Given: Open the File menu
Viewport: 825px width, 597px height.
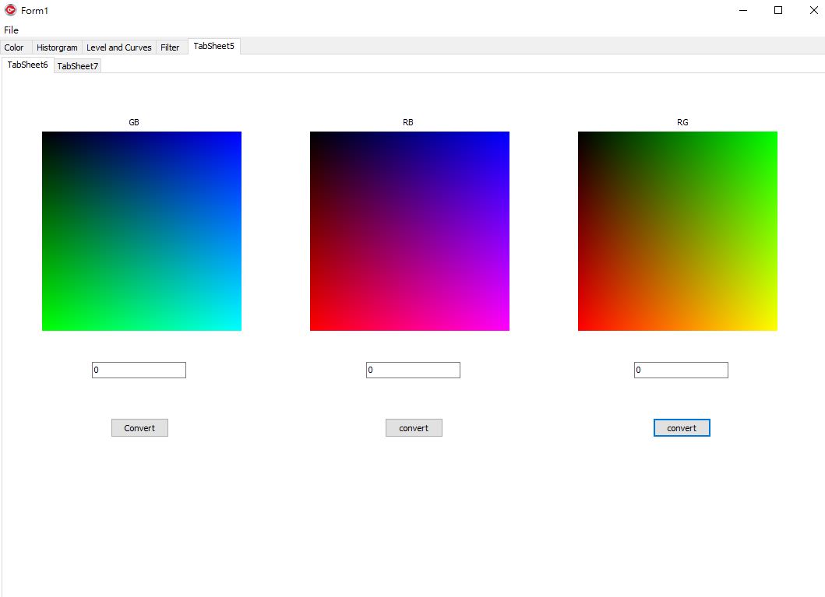Looking at the screenshot, I should (11, 30).
